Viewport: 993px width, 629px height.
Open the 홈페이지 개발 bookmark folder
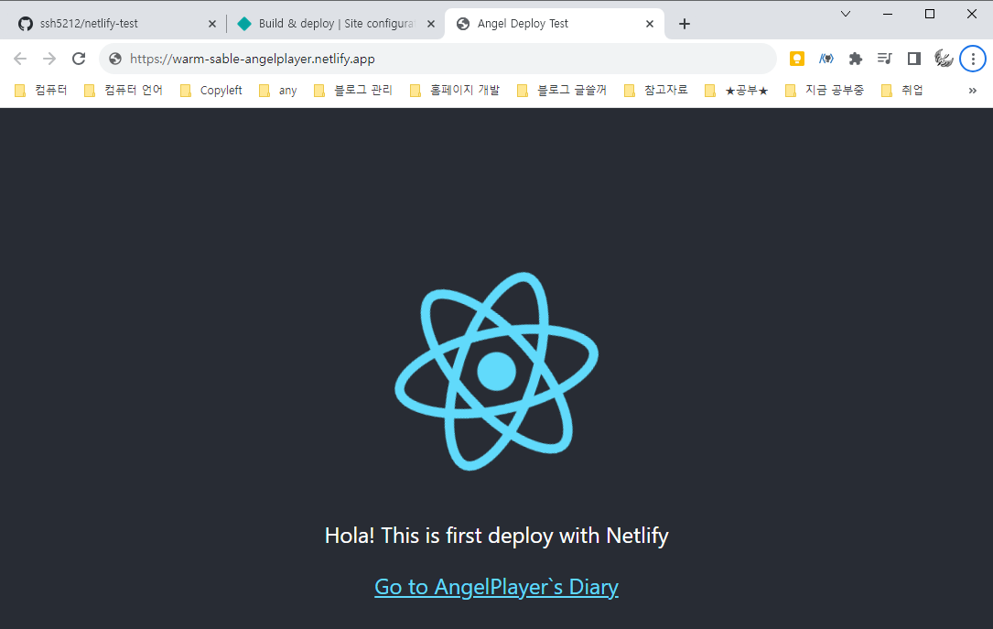[x=455, y=91]
